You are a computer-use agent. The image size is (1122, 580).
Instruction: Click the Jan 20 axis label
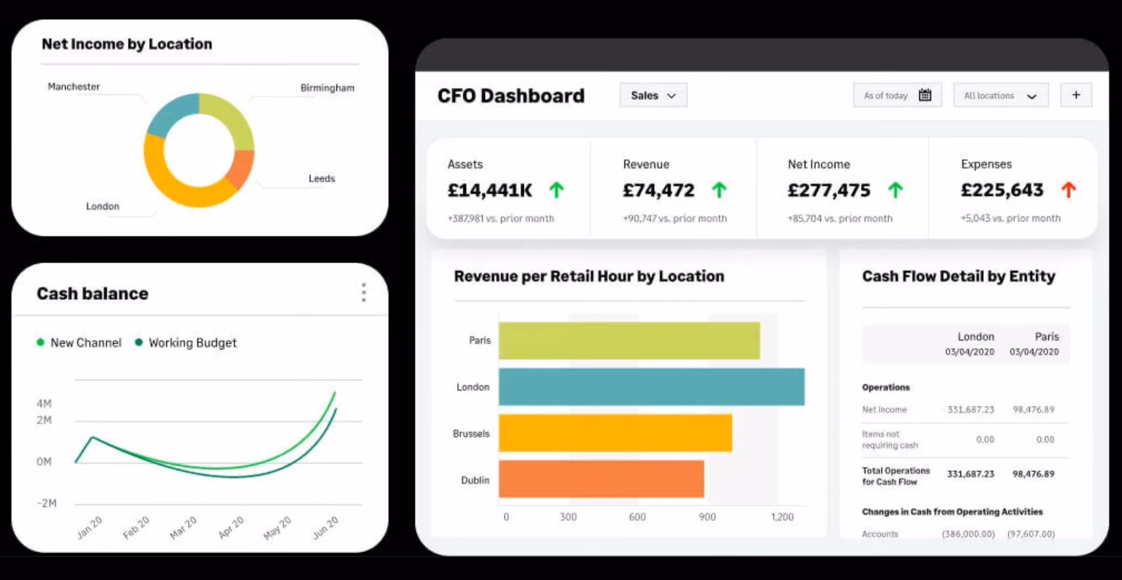coord(89,527)
